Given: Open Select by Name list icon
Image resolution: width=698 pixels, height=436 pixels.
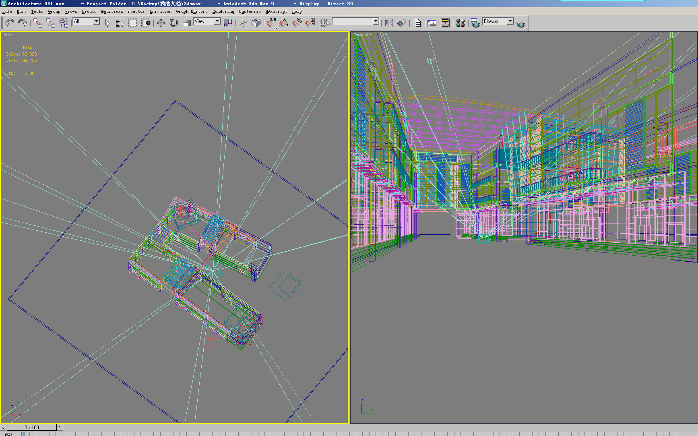Looking at the screenshot, I should click(x=120, y=23).
